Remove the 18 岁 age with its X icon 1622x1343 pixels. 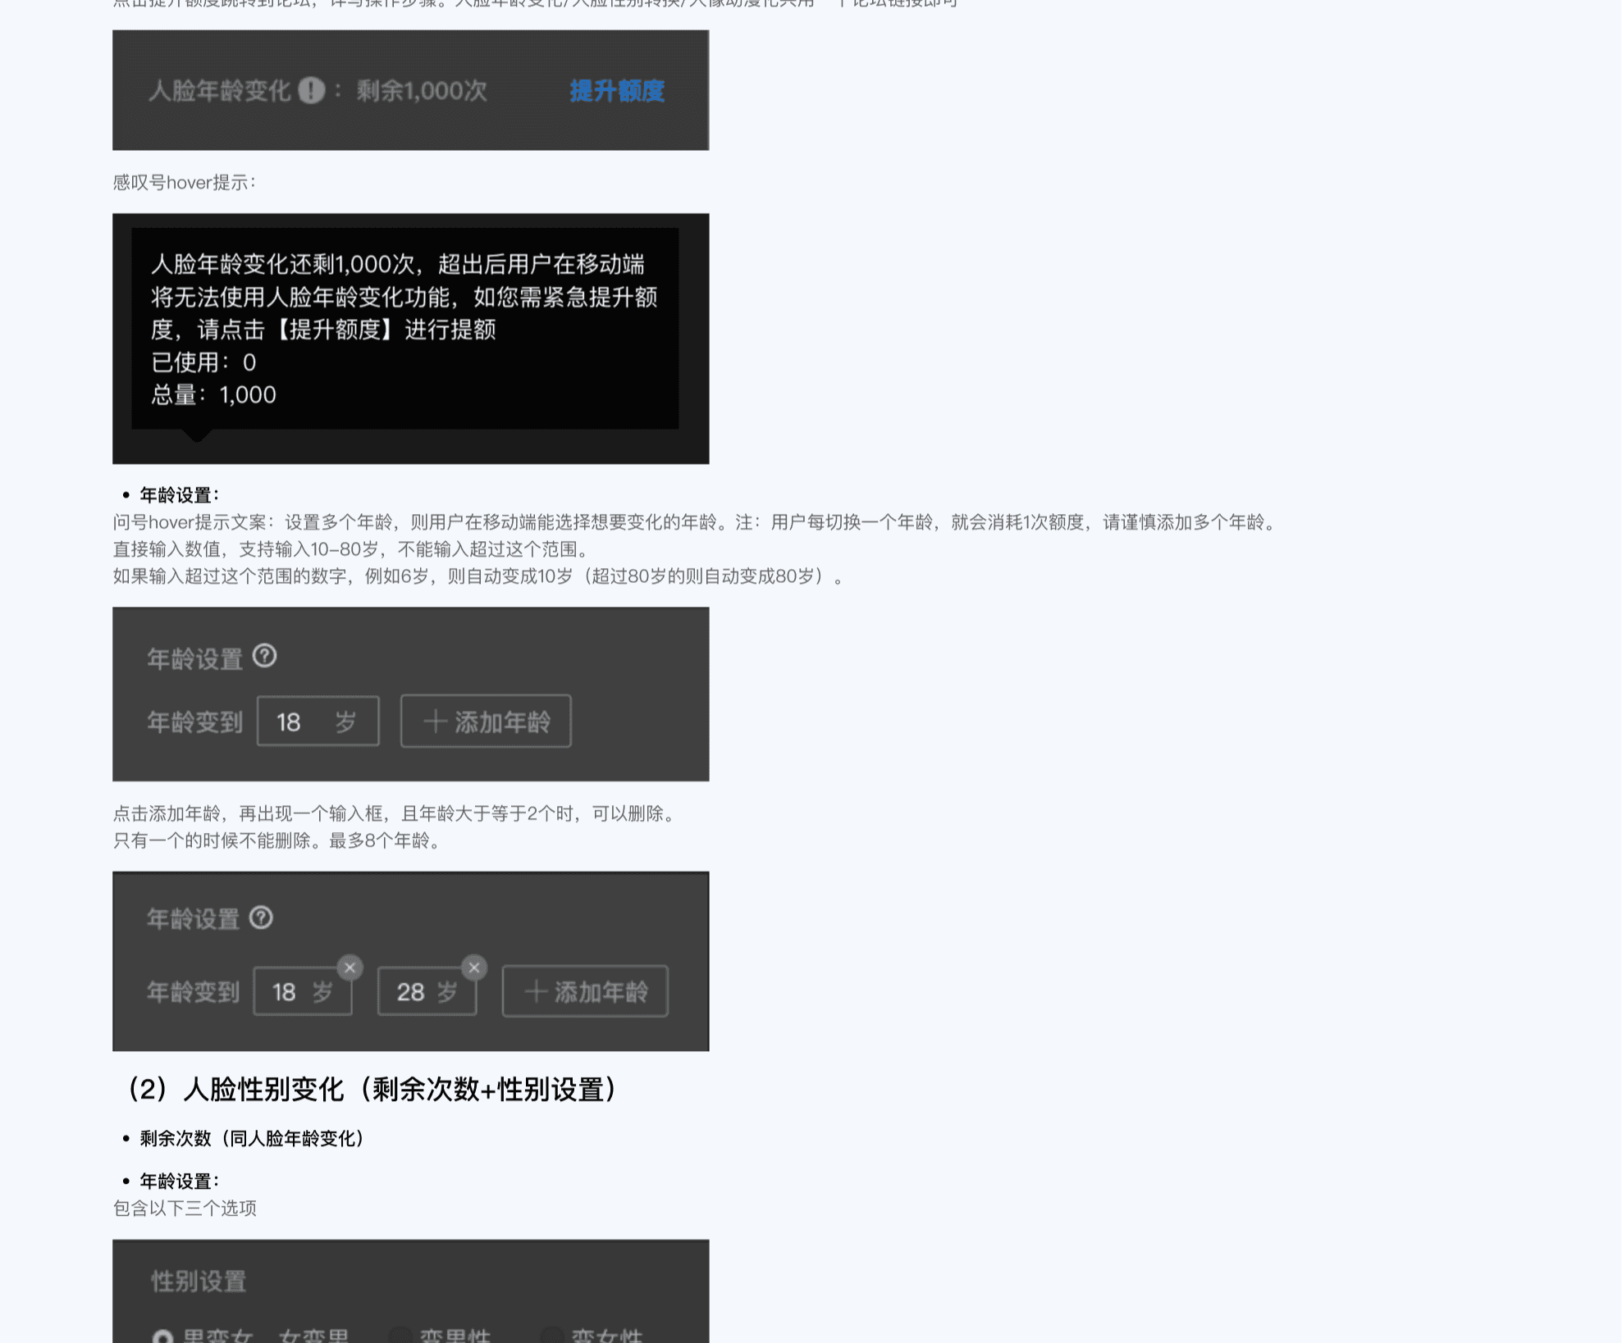[350, 967]
